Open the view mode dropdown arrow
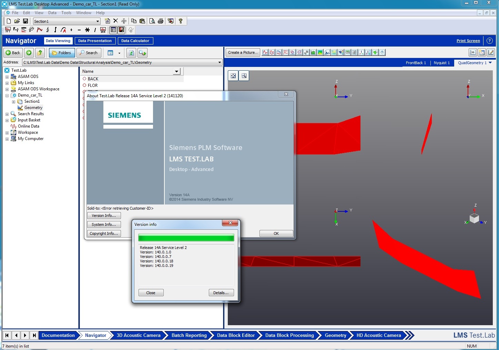The height and width of the screenshot is (350, 499). (x=119, y=53)
